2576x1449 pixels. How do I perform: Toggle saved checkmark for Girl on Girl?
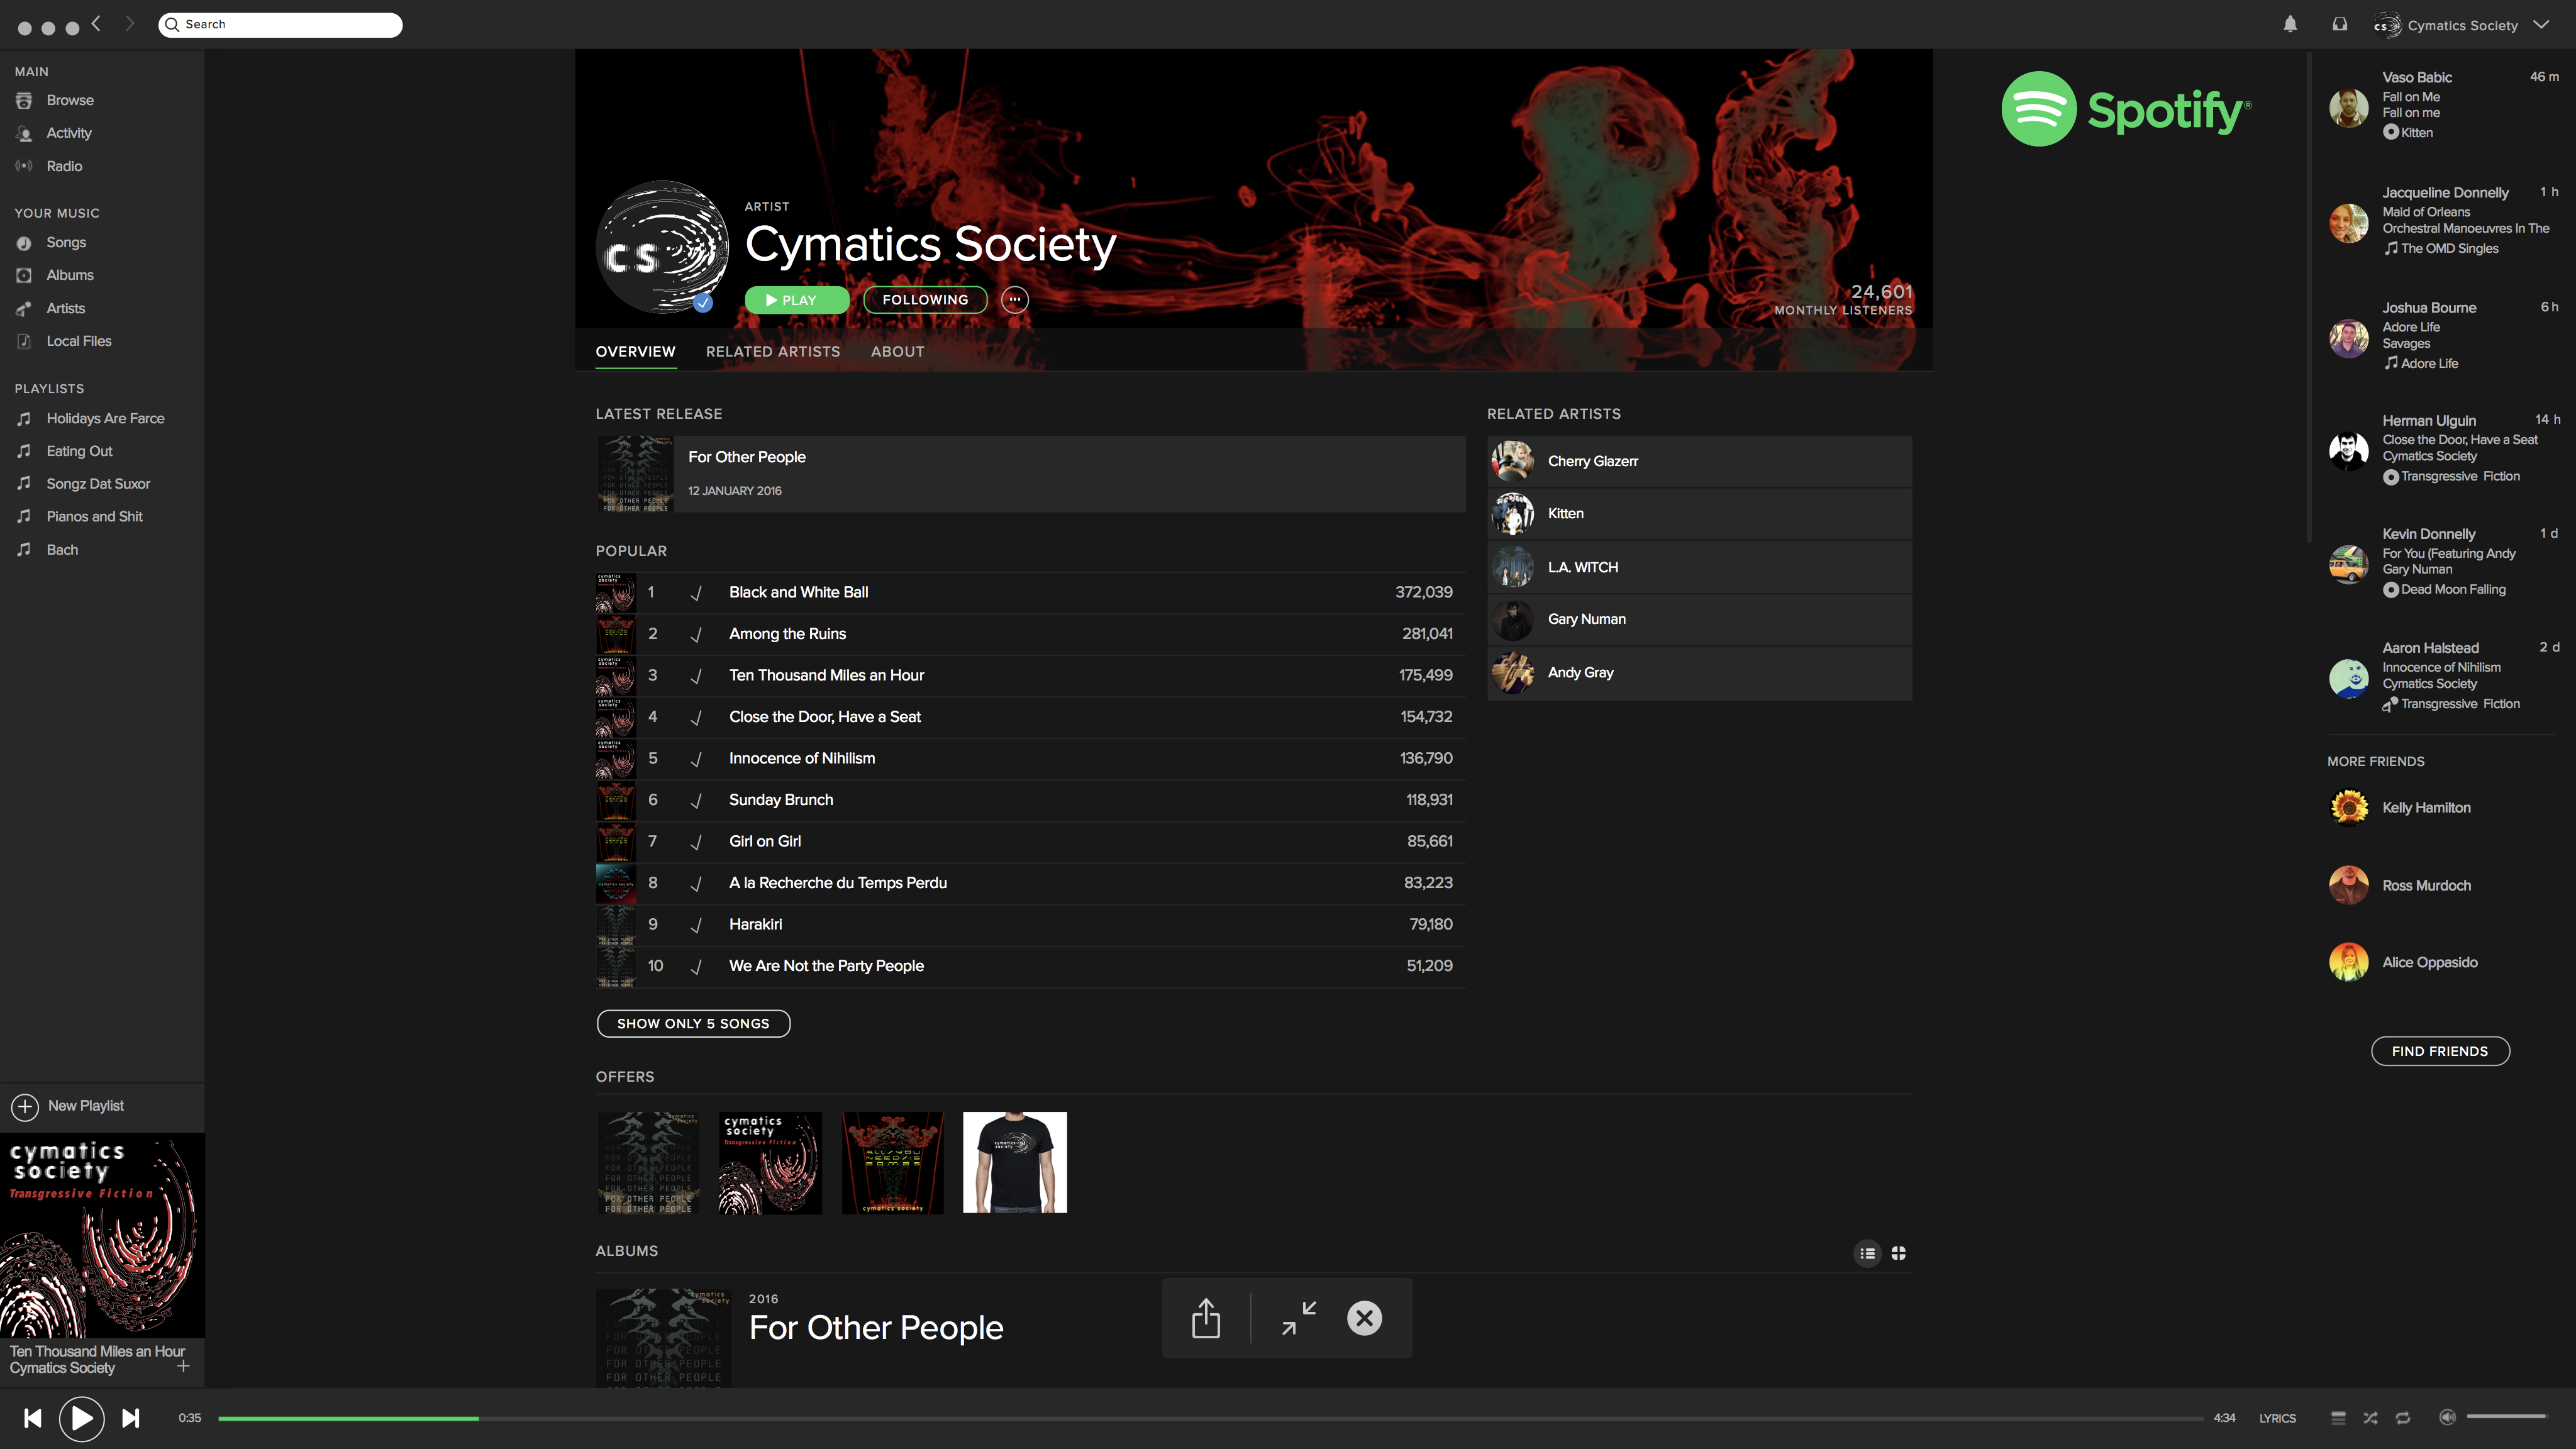tap(696, 842)
